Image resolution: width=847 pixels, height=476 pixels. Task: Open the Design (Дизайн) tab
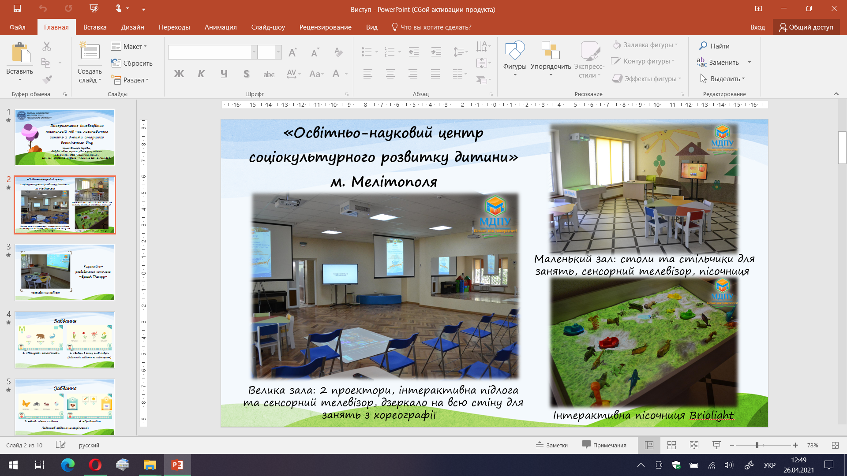point(132,27)
